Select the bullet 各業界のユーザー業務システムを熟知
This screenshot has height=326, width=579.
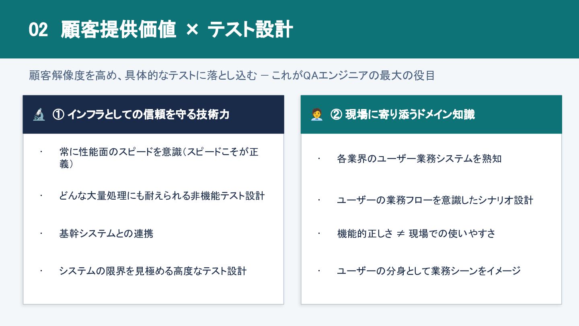point(419,159)
